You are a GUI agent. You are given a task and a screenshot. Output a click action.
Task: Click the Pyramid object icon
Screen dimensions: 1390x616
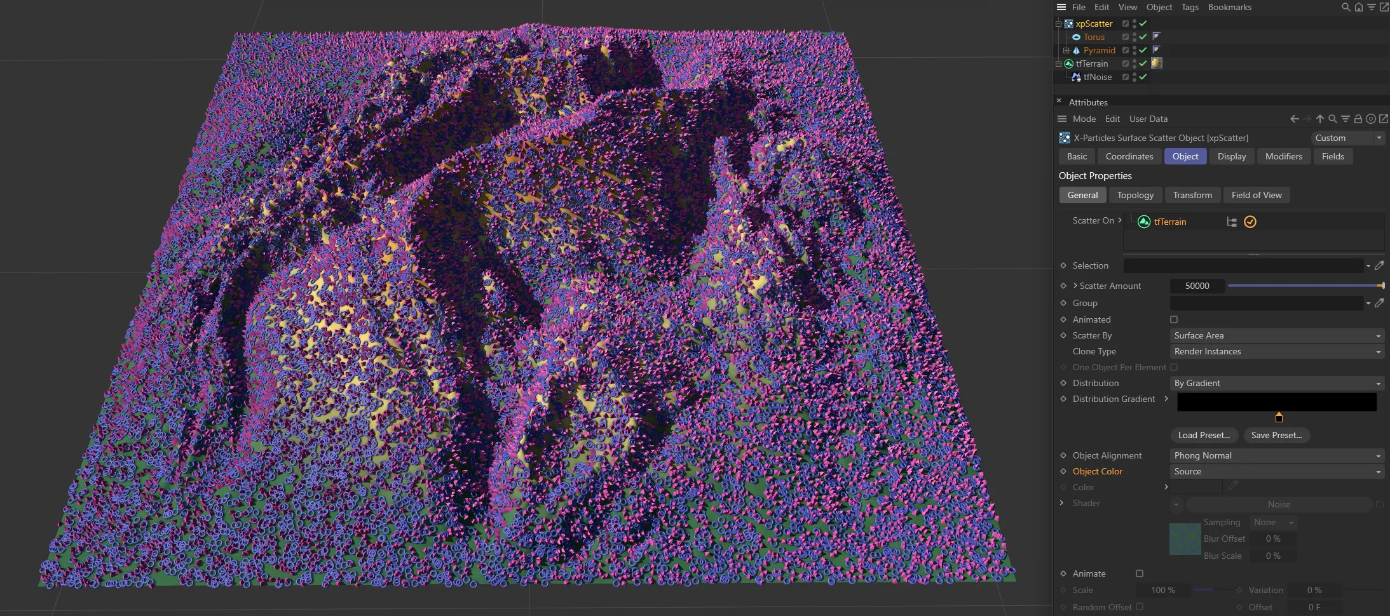coord(1077,51)
